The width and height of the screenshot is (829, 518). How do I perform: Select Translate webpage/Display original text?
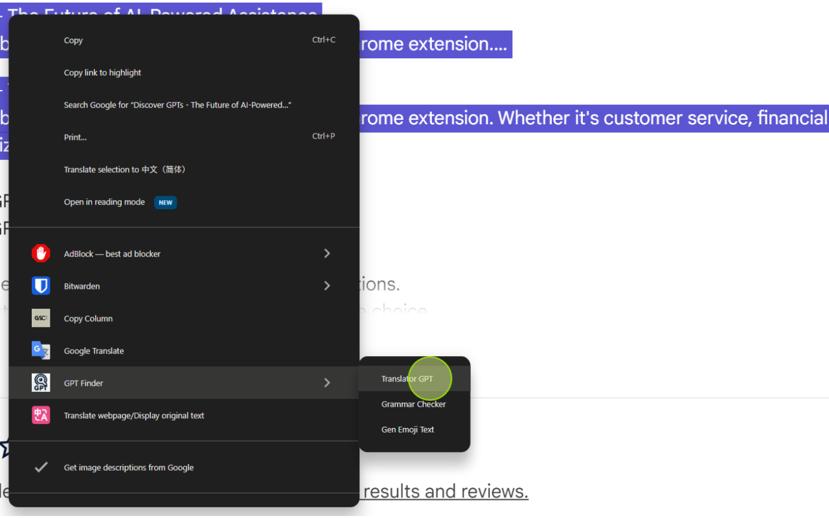[184, 415]
